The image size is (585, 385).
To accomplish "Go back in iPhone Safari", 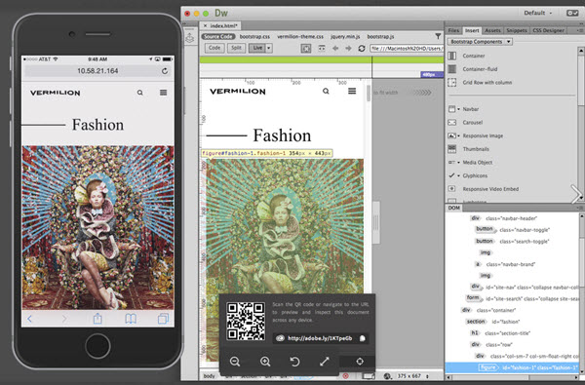I will 29,319.
